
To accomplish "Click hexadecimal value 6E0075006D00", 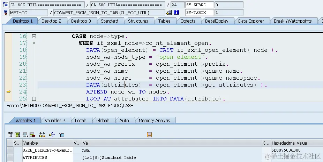I will pos(286,150).
